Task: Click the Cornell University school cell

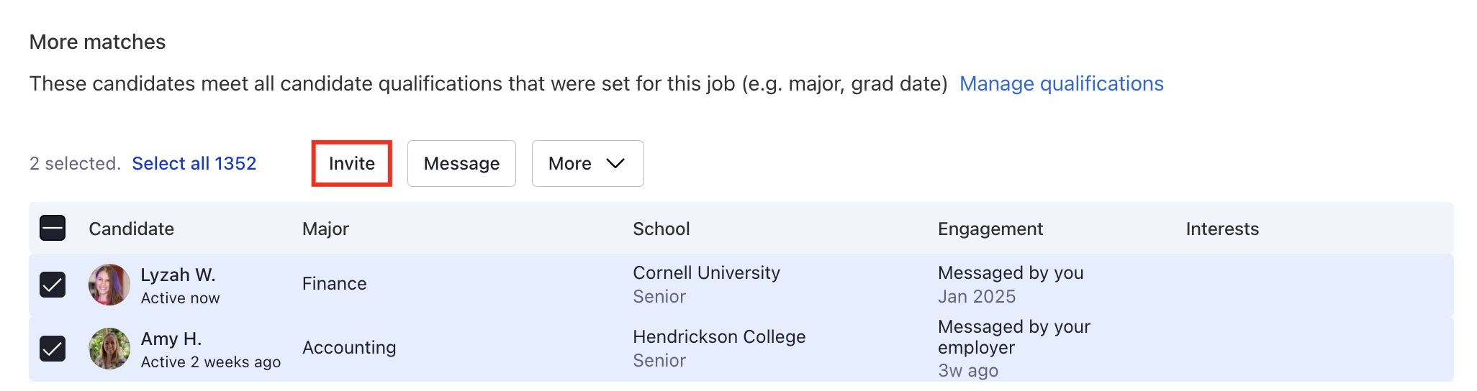Action: coord(706,273)
